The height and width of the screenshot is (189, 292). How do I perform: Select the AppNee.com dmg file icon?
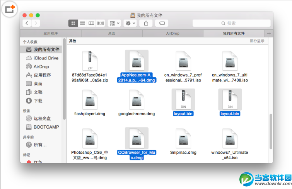click(137, 61)
